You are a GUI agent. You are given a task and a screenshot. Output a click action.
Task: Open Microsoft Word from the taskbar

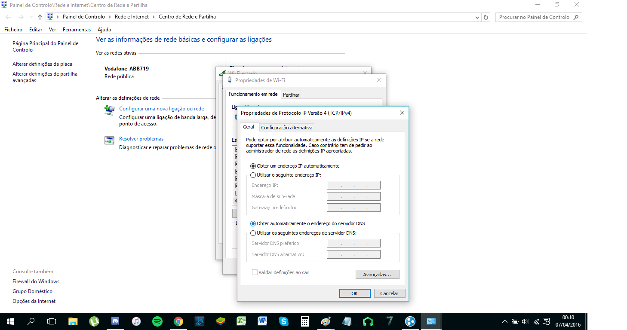point(262,321)
